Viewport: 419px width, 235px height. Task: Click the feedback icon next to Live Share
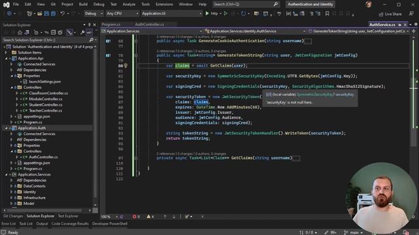412,14
